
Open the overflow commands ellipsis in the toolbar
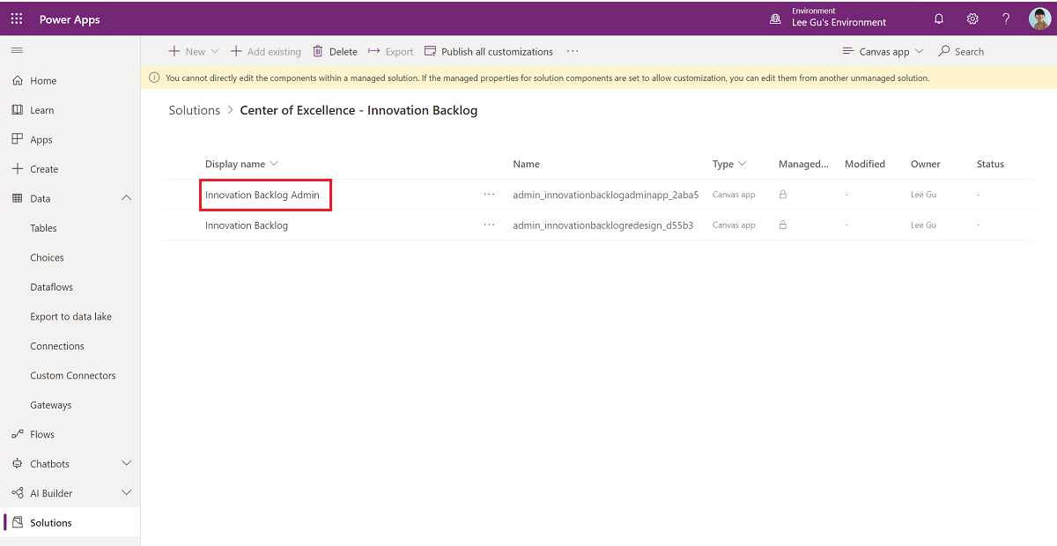tap(573, 51)
